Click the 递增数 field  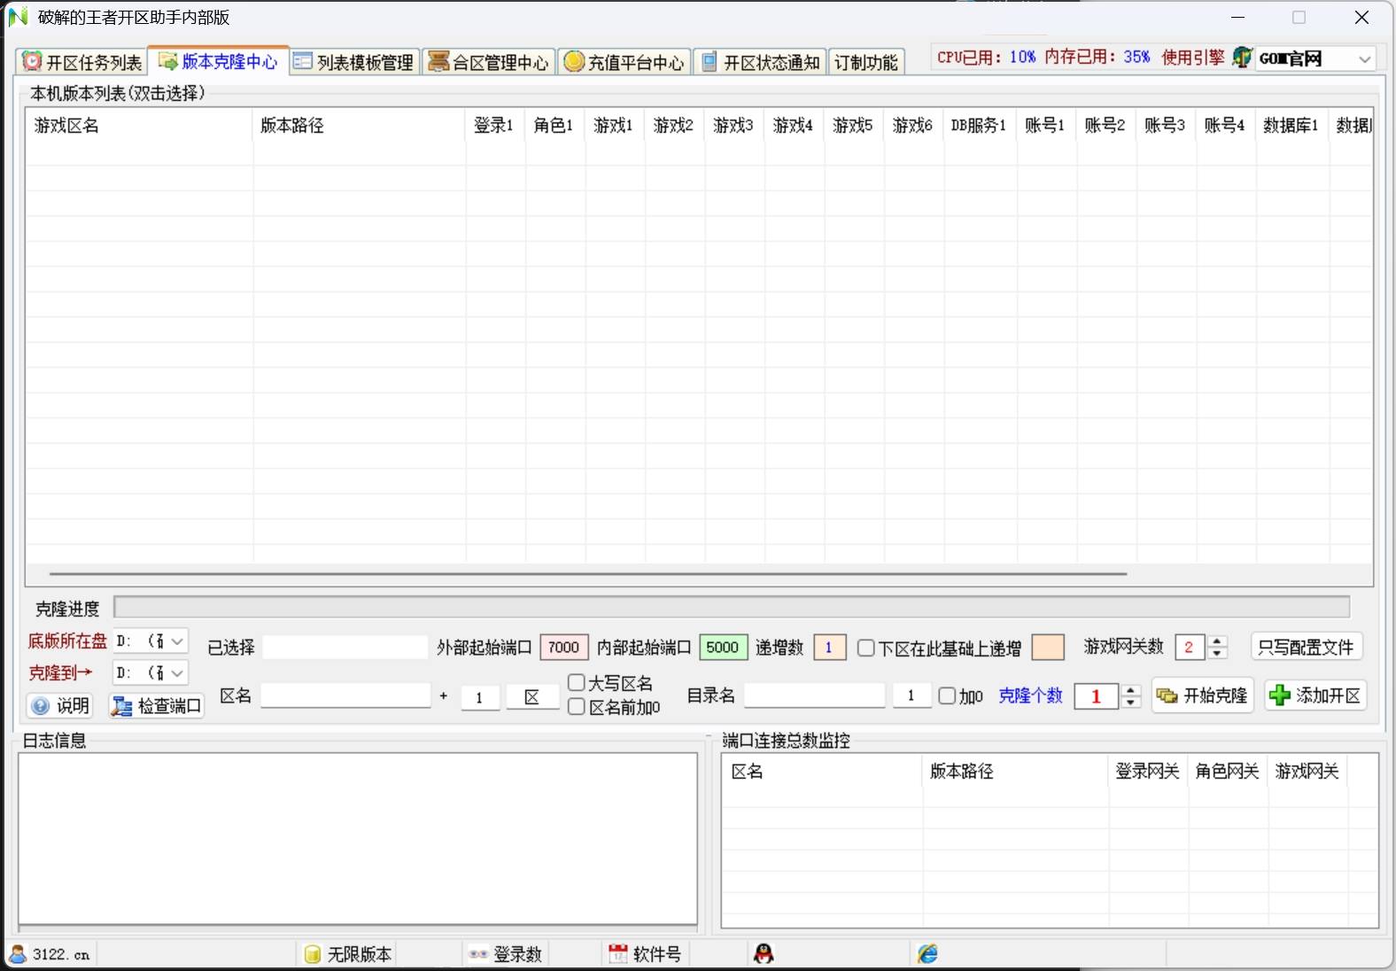[829, 647]
